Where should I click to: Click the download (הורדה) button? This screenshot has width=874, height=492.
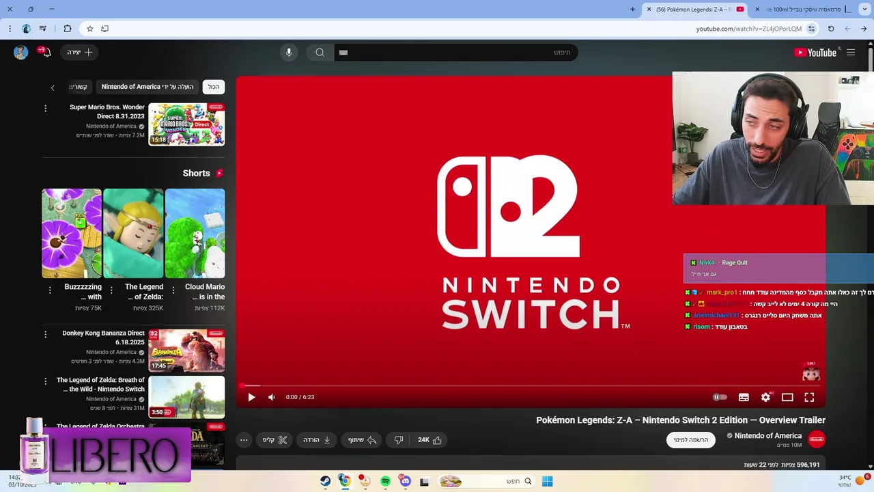(x=317, y=440)
